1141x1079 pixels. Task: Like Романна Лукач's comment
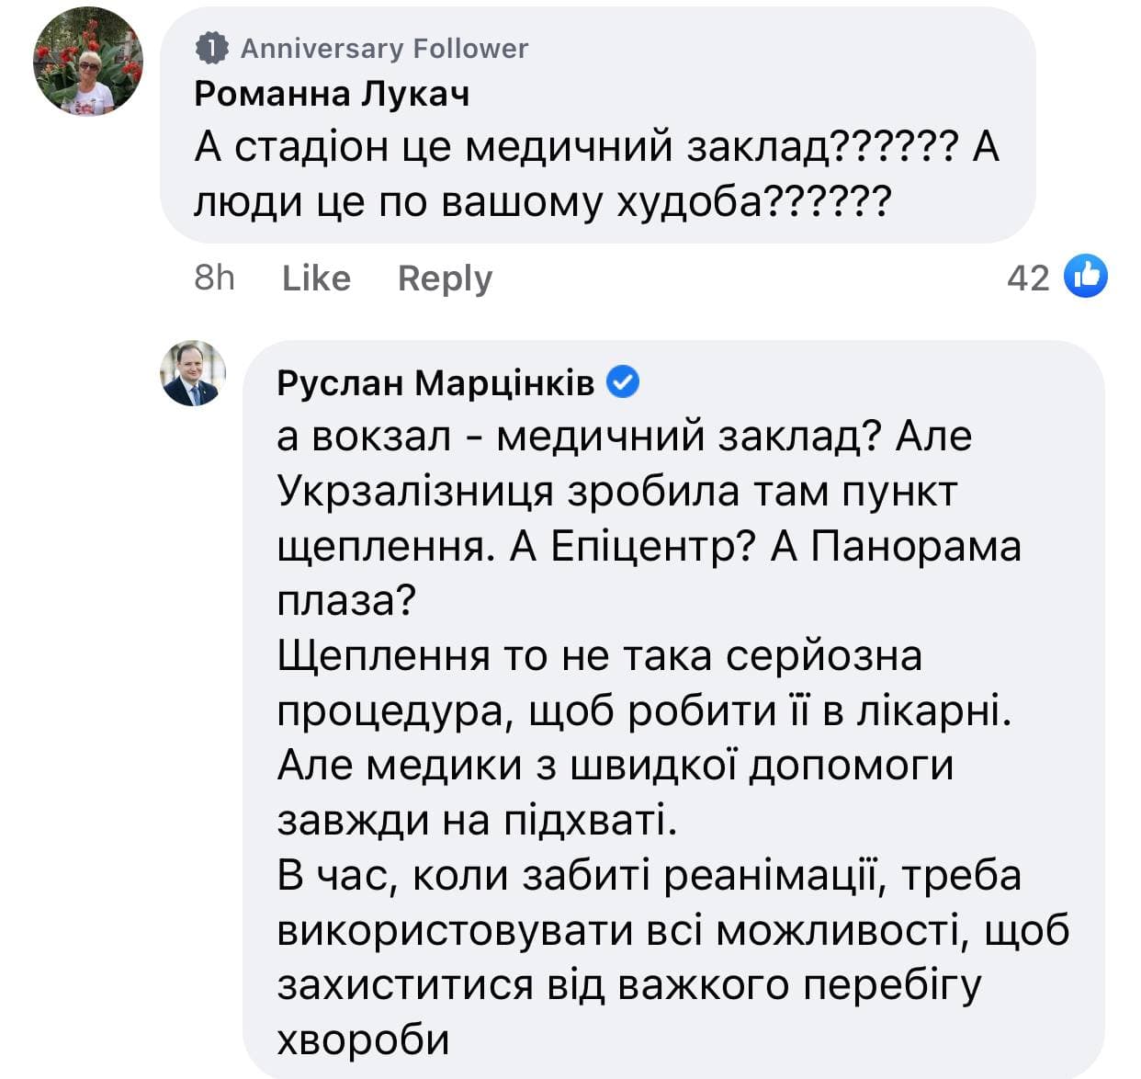click(x=316, y=278)
